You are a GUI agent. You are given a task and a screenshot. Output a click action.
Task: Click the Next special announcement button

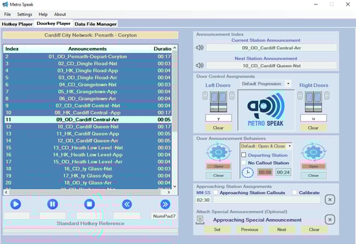point(282,230)
